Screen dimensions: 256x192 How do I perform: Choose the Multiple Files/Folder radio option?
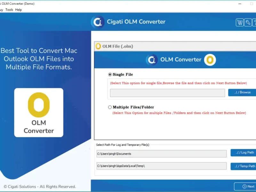pyautogui.click(x=110, y=107)
